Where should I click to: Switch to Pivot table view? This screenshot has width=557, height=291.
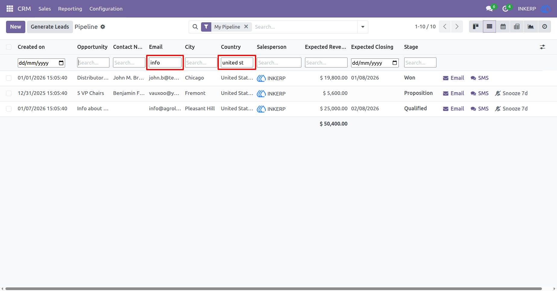(517, 27)
